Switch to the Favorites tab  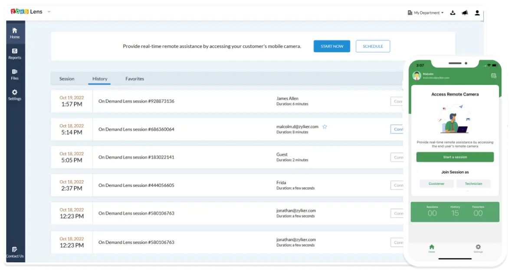[x=135, y=79]
